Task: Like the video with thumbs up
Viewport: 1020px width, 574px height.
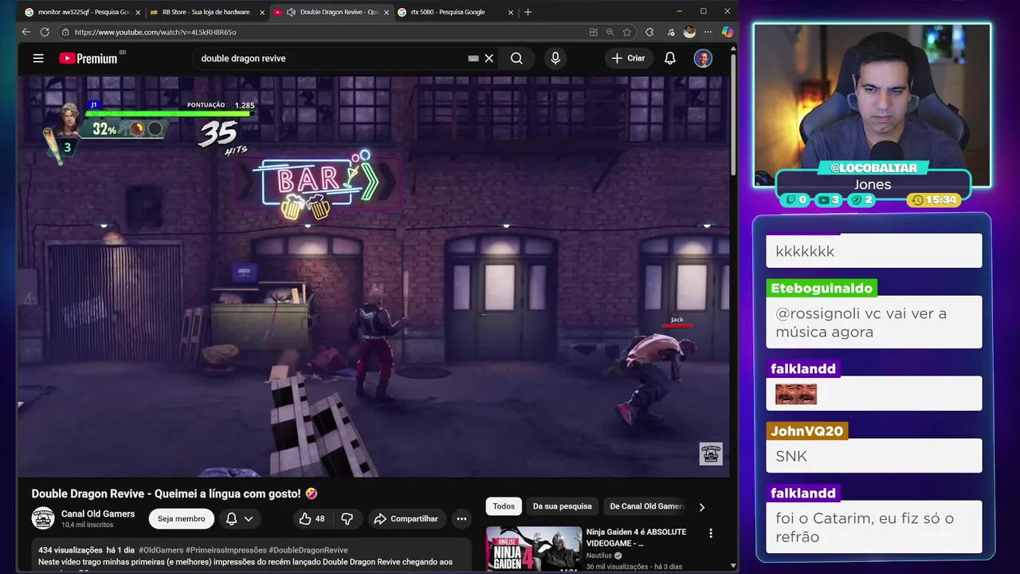Action: (312, 518)
